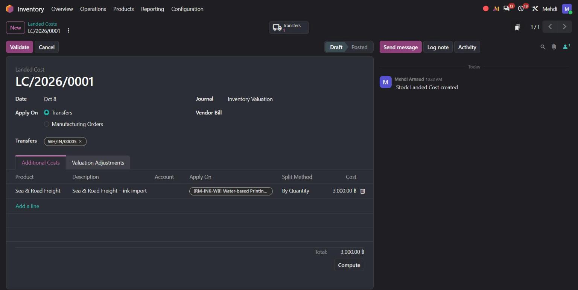Open the Overview menu
This screenshot has height=290, width=578.
click(62, 9)
